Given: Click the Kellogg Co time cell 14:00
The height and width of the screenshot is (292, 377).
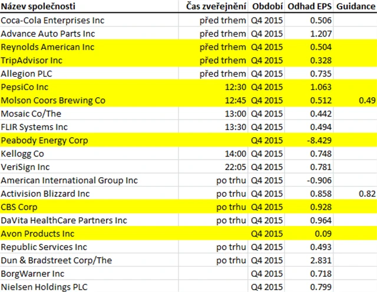Looking at the screenshot, I should [x=234, y=154].
